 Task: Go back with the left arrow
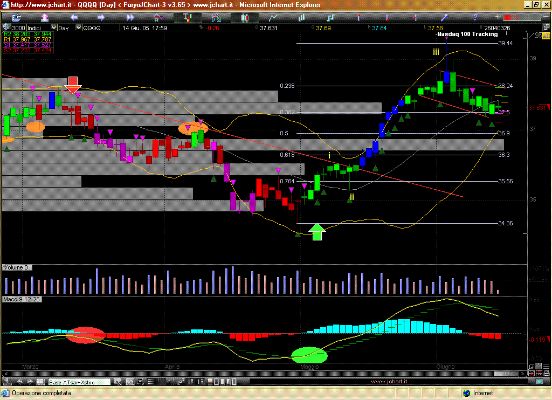pos(74,17)
